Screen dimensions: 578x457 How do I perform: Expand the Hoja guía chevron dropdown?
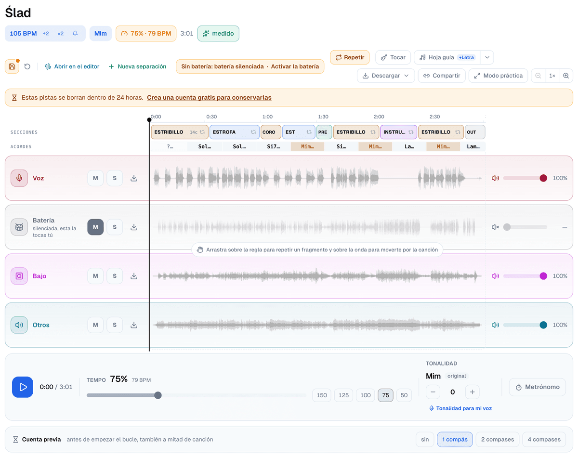(487, 57)
